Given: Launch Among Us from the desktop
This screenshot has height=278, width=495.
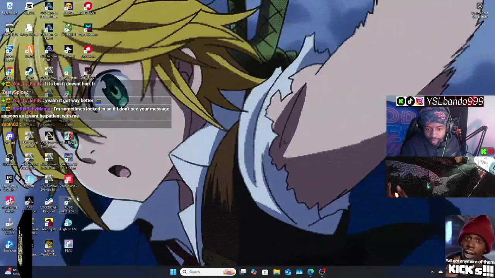Looking at the screenshot, I should (x=49, y=225).
